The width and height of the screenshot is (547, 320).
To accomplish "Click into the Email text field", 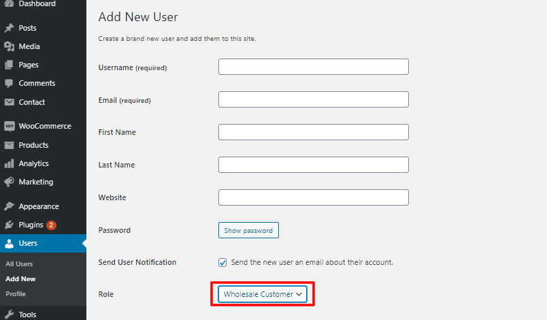I will 313,99.
